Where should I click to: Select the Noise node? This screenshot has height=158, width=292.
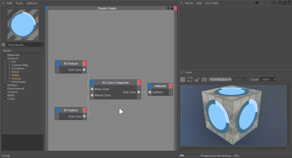[x=15, y=72]
